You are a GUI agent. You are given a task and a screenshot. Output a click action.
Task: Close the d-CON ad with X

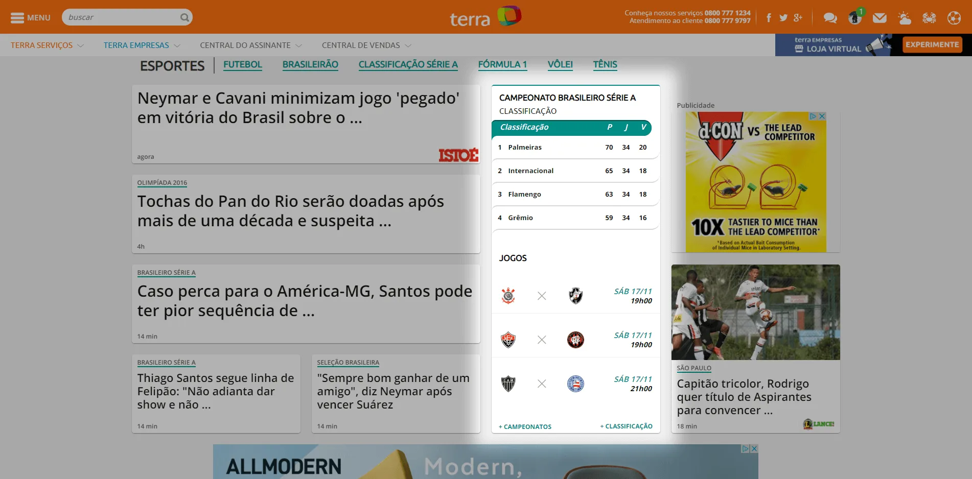[822, 116]
